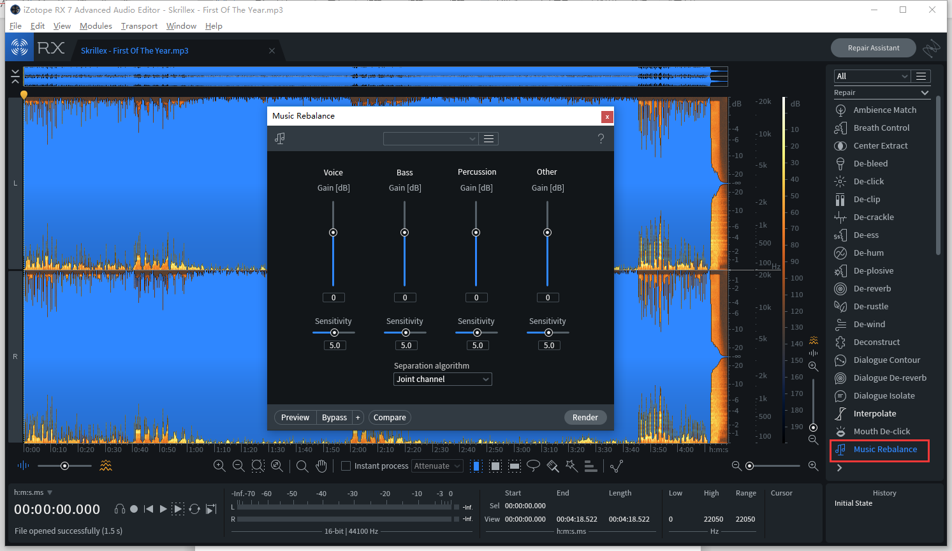Image resolution: width=952 pixels, height=551 pixels.
Task: Enable the Instant process checkbox
Action: [346, 466]
